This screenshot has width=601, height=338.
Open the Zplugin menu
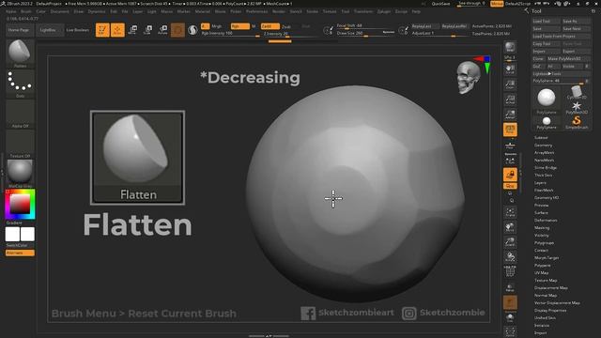384,11
